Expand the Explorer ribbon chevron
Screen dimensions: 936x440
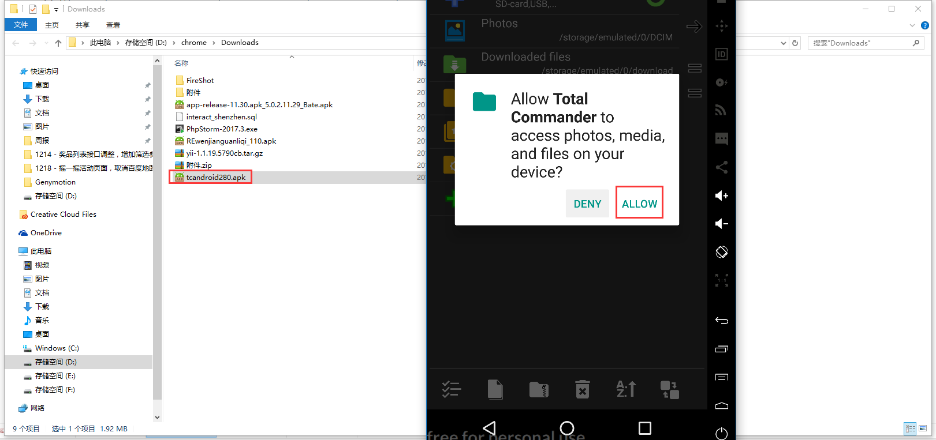[912, 25]
